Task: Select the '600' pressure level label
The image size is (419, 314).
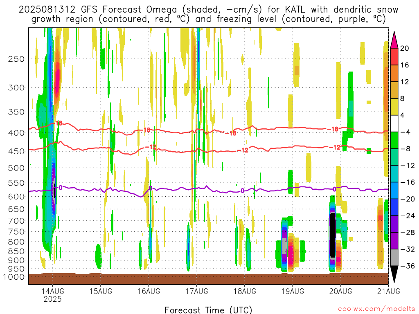Action: (x=16, y=197)
